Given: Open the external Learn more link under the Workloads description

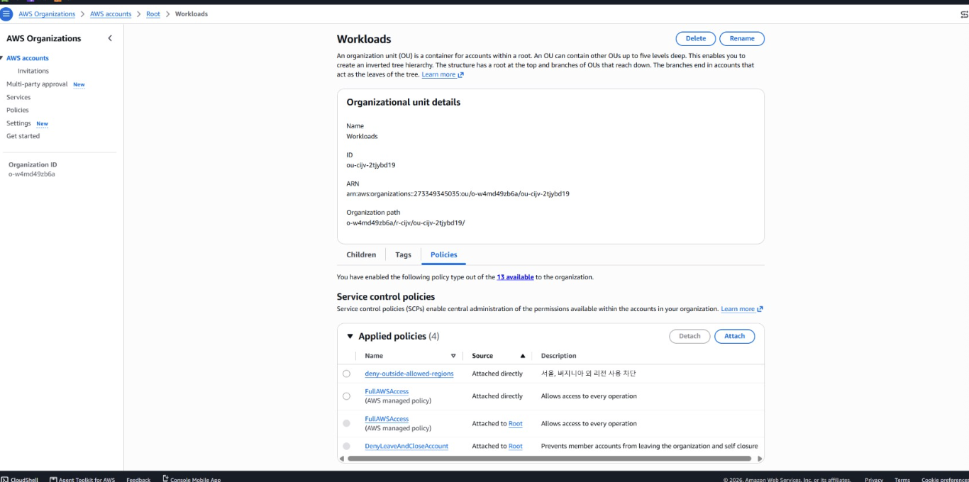Looking at the screenshot, I should click(x=443, y=74).
